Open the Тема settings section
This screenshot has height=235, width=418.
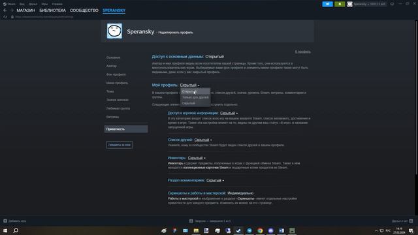110,91
